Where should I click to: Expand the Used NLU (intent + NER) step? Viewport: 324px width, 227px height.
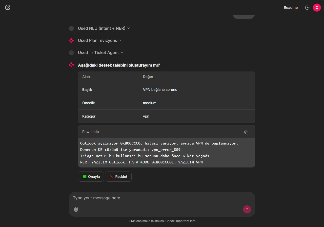[x=104, y=28]
